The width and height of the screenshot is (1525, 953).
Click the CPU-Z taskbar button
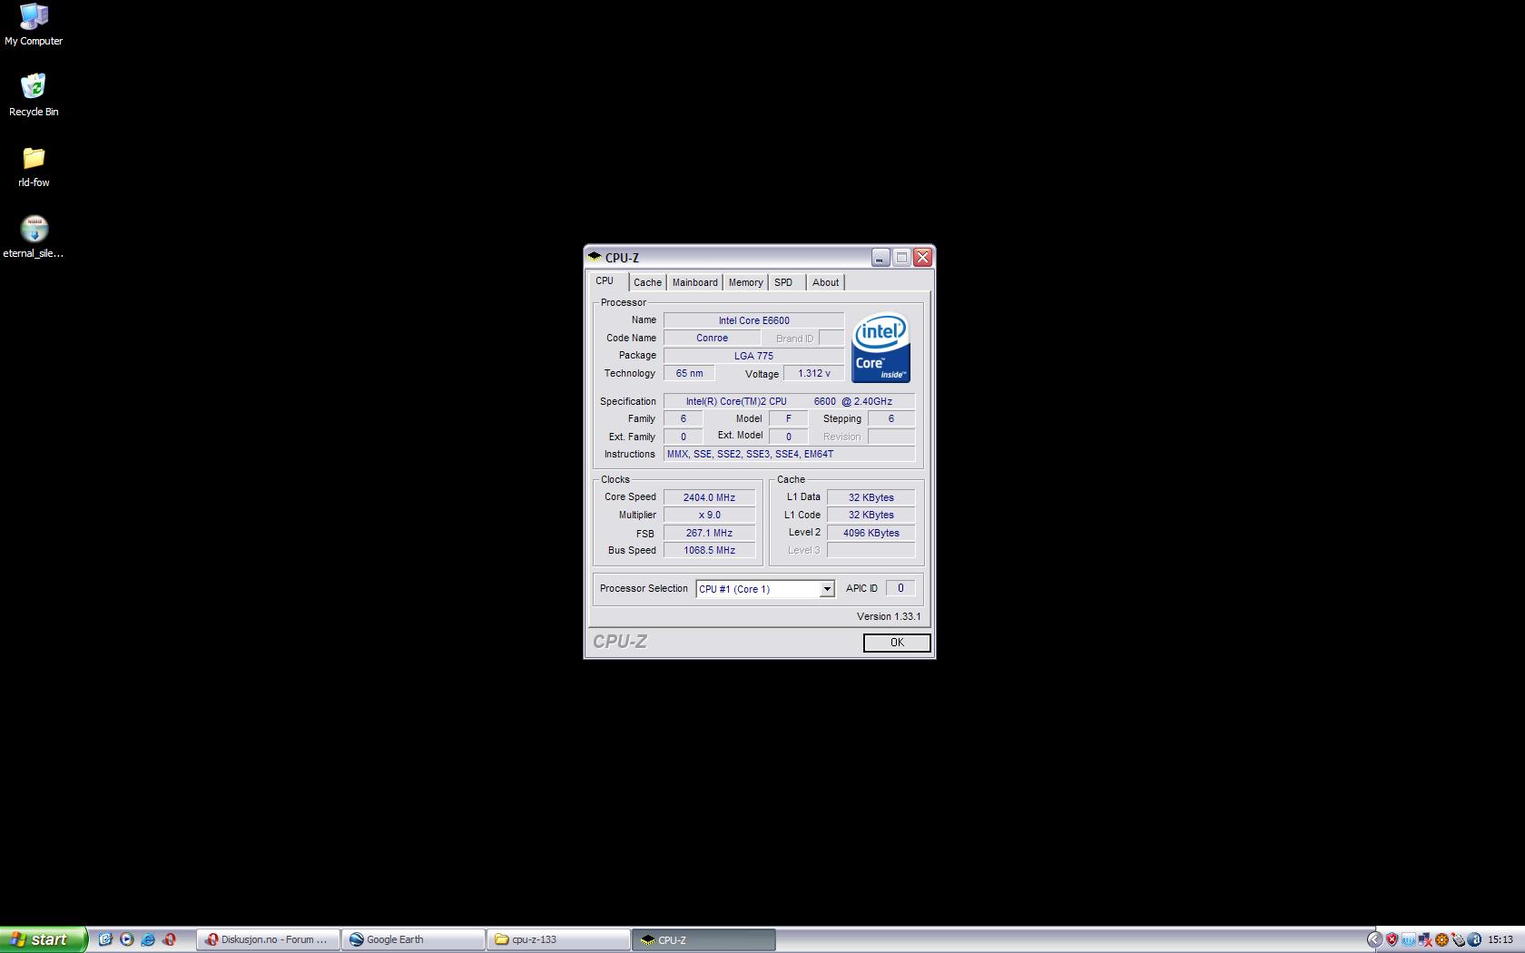pyautogui.click(x=703, y=939)
